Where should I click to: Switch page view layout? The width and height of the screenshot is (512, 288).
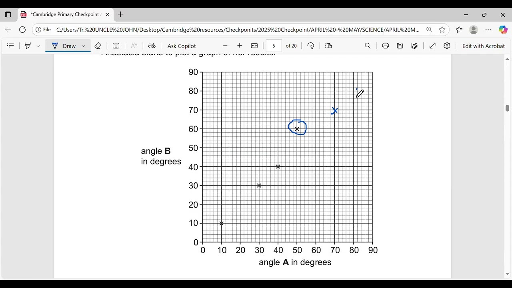(329, 46)
